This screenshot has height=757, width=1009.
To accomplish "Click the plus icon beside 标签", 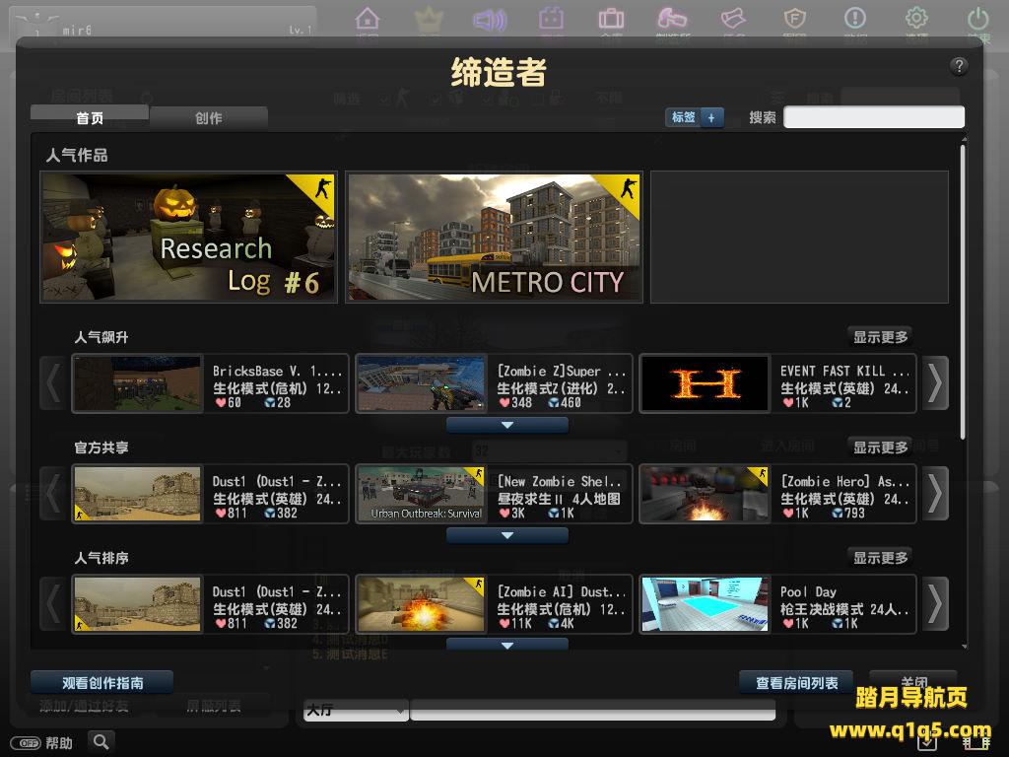I will 710,117.
